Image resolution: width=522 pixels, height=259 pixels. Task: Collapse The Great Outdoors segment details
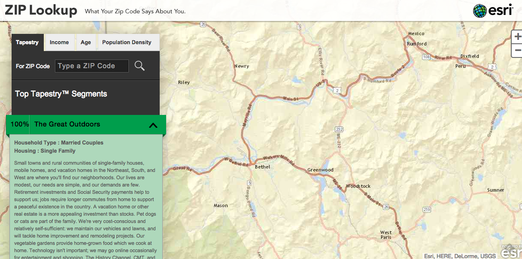[x=153, y=125]
